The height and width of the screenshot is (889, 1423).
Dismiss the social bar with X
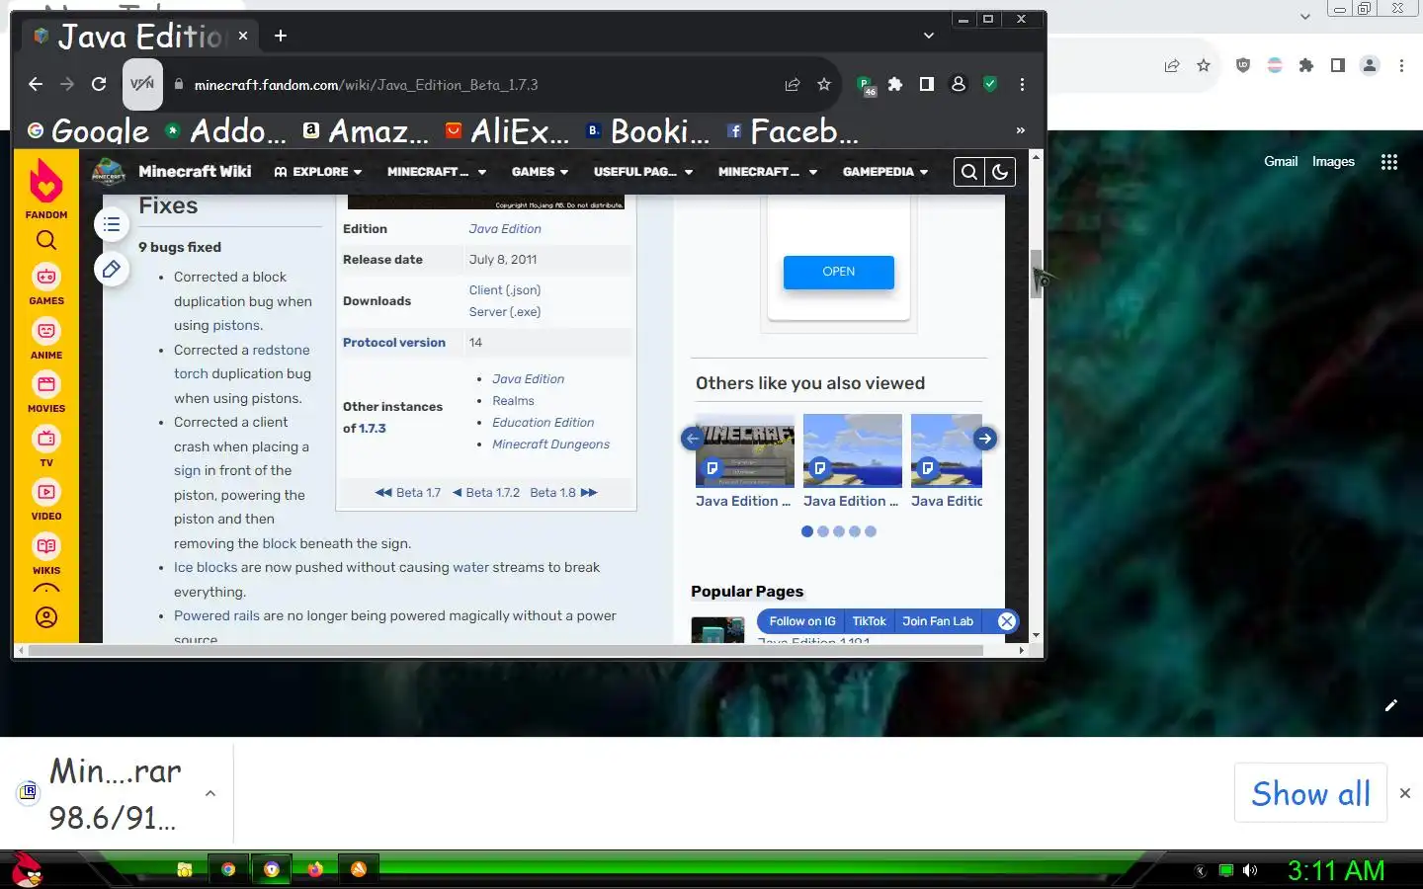click(x=1006, y=621)
